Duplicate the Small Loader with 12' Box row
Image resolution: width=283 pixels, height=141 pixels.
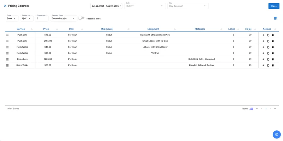pyautogui.click(x=268, y=41)
